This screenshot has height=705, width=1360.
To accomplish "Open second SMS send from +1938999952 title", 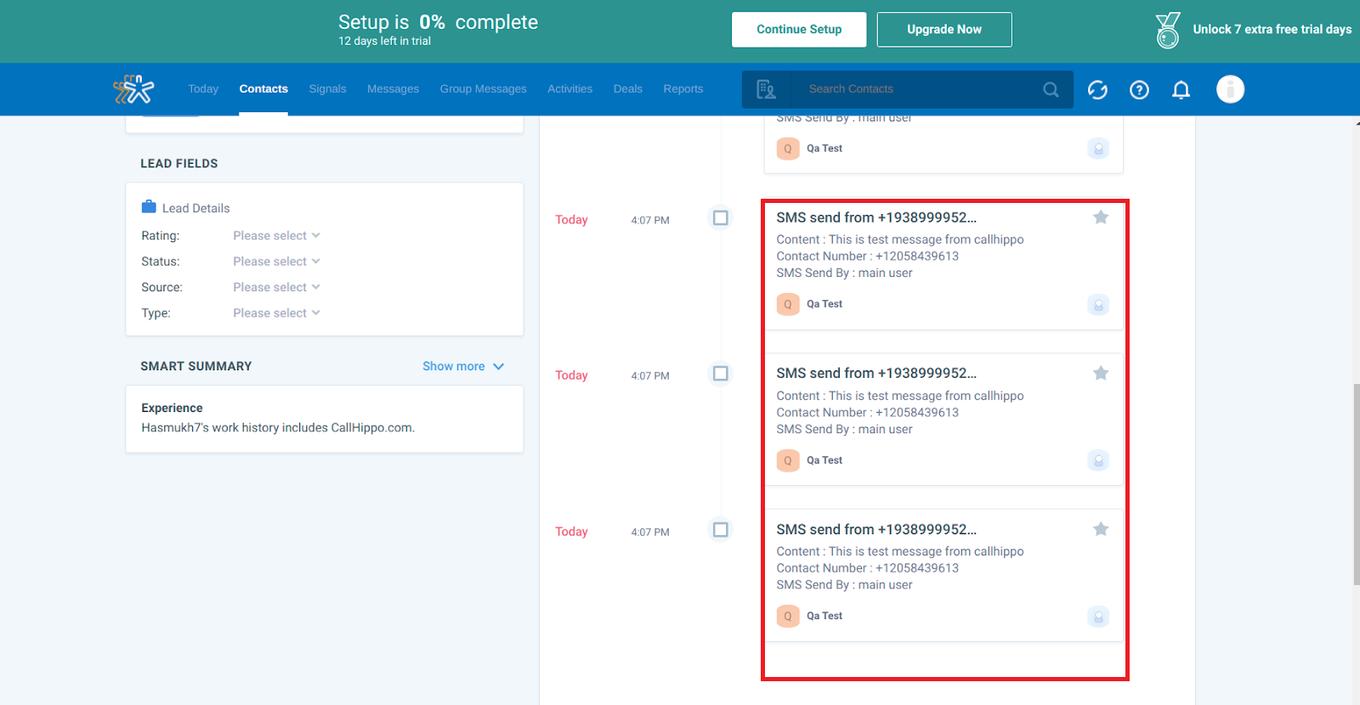I will (876, 373).
